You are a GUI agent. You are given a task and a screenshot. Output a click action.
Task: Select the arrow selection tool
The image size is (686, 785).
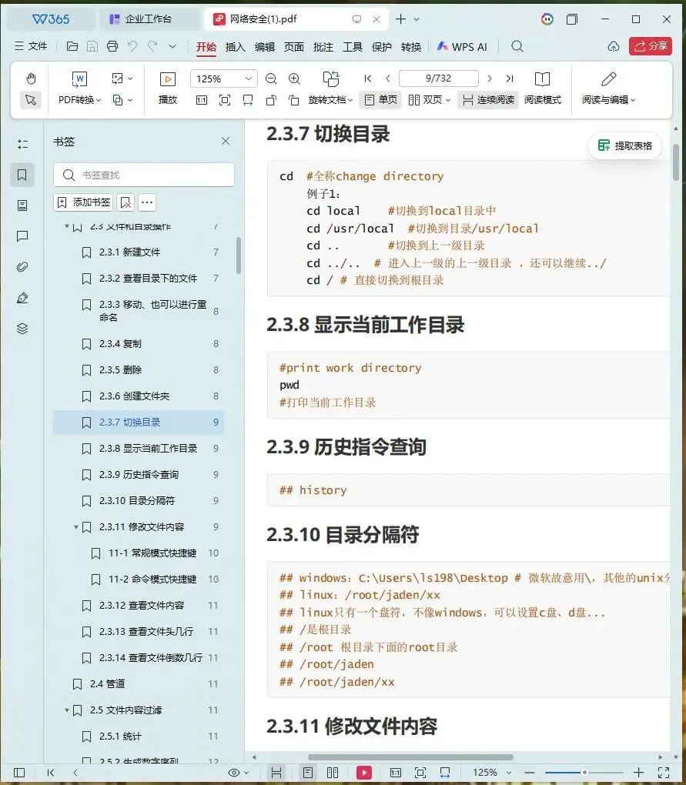31,100
